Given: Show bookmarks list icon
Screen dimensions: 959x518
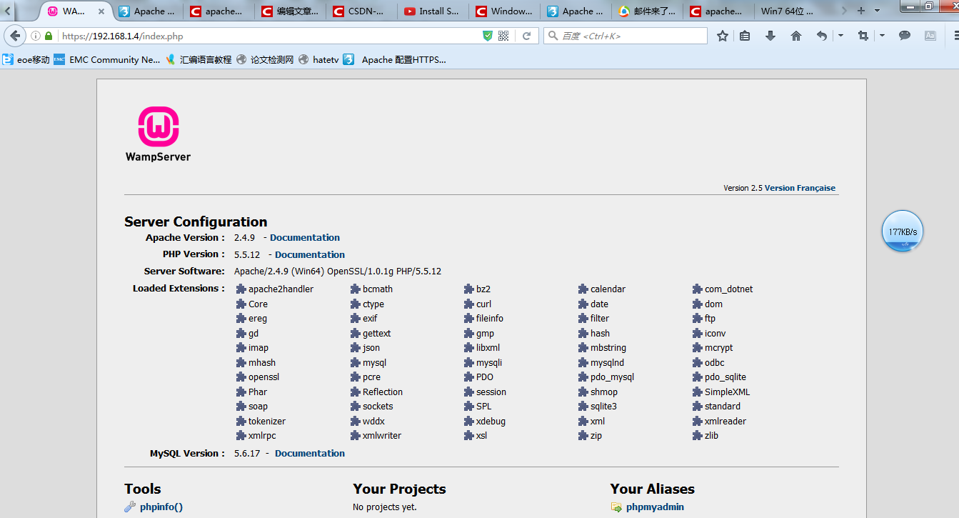Looking at the screenshot, I should [745, 36].
